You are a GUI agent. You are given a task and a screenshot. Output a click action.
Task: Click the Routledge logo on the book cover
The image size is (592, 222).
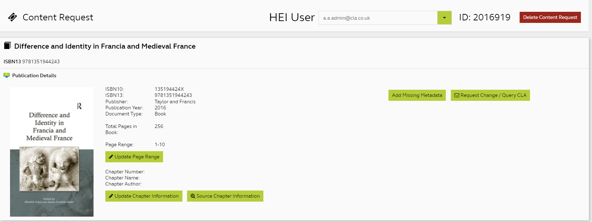point(79,106)
